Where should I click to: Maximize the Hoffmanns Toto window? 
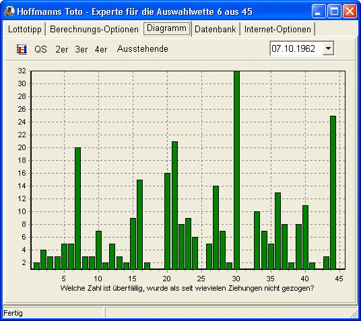coord(334,11)
